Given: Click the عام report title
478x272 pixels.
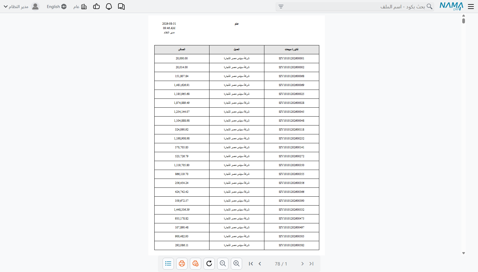Looking at the screenshot, I should [237, 24].
